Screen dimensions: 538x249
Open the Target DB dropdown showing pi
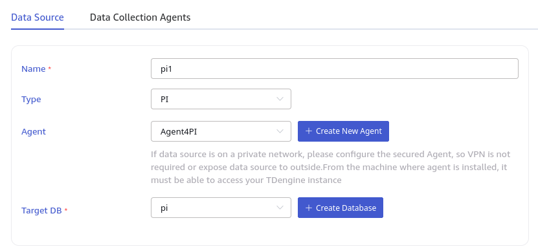pos(221,208)
